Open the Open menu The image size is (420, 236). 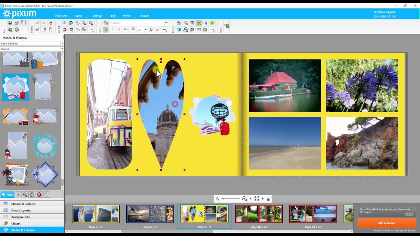click(x=78, y=16)
